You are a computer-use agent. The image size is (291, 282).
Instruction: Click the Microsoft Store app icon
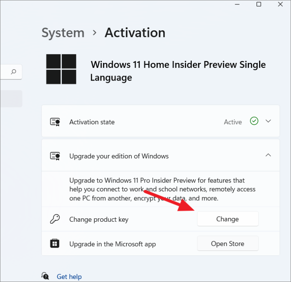click(x=55, y=244)
